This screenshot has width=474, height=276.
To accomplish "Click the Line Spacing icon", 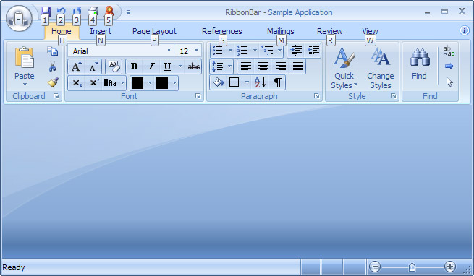I will coord(218,66).
